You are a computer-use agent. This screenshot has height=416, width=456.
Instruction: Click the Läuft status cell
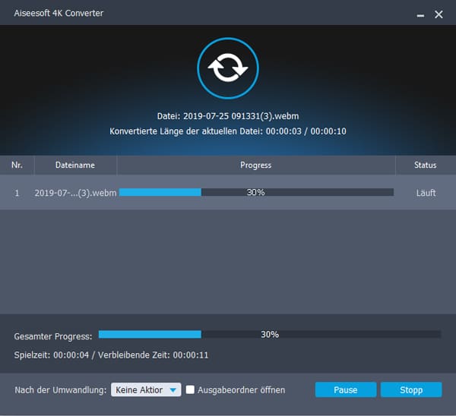click(426, 193)
